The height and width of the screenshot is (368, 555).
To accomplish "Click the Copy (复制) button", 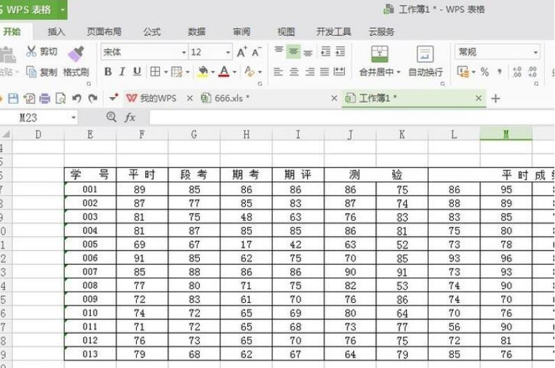I will [x=41, y=72].
